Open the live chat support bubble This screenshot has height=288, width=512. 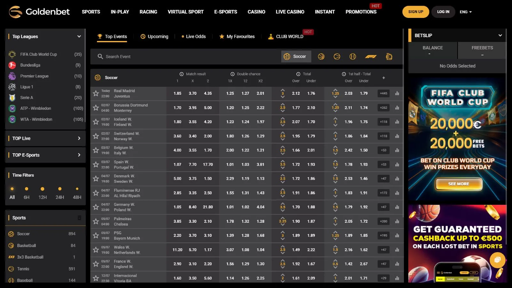tap(497, 260)
